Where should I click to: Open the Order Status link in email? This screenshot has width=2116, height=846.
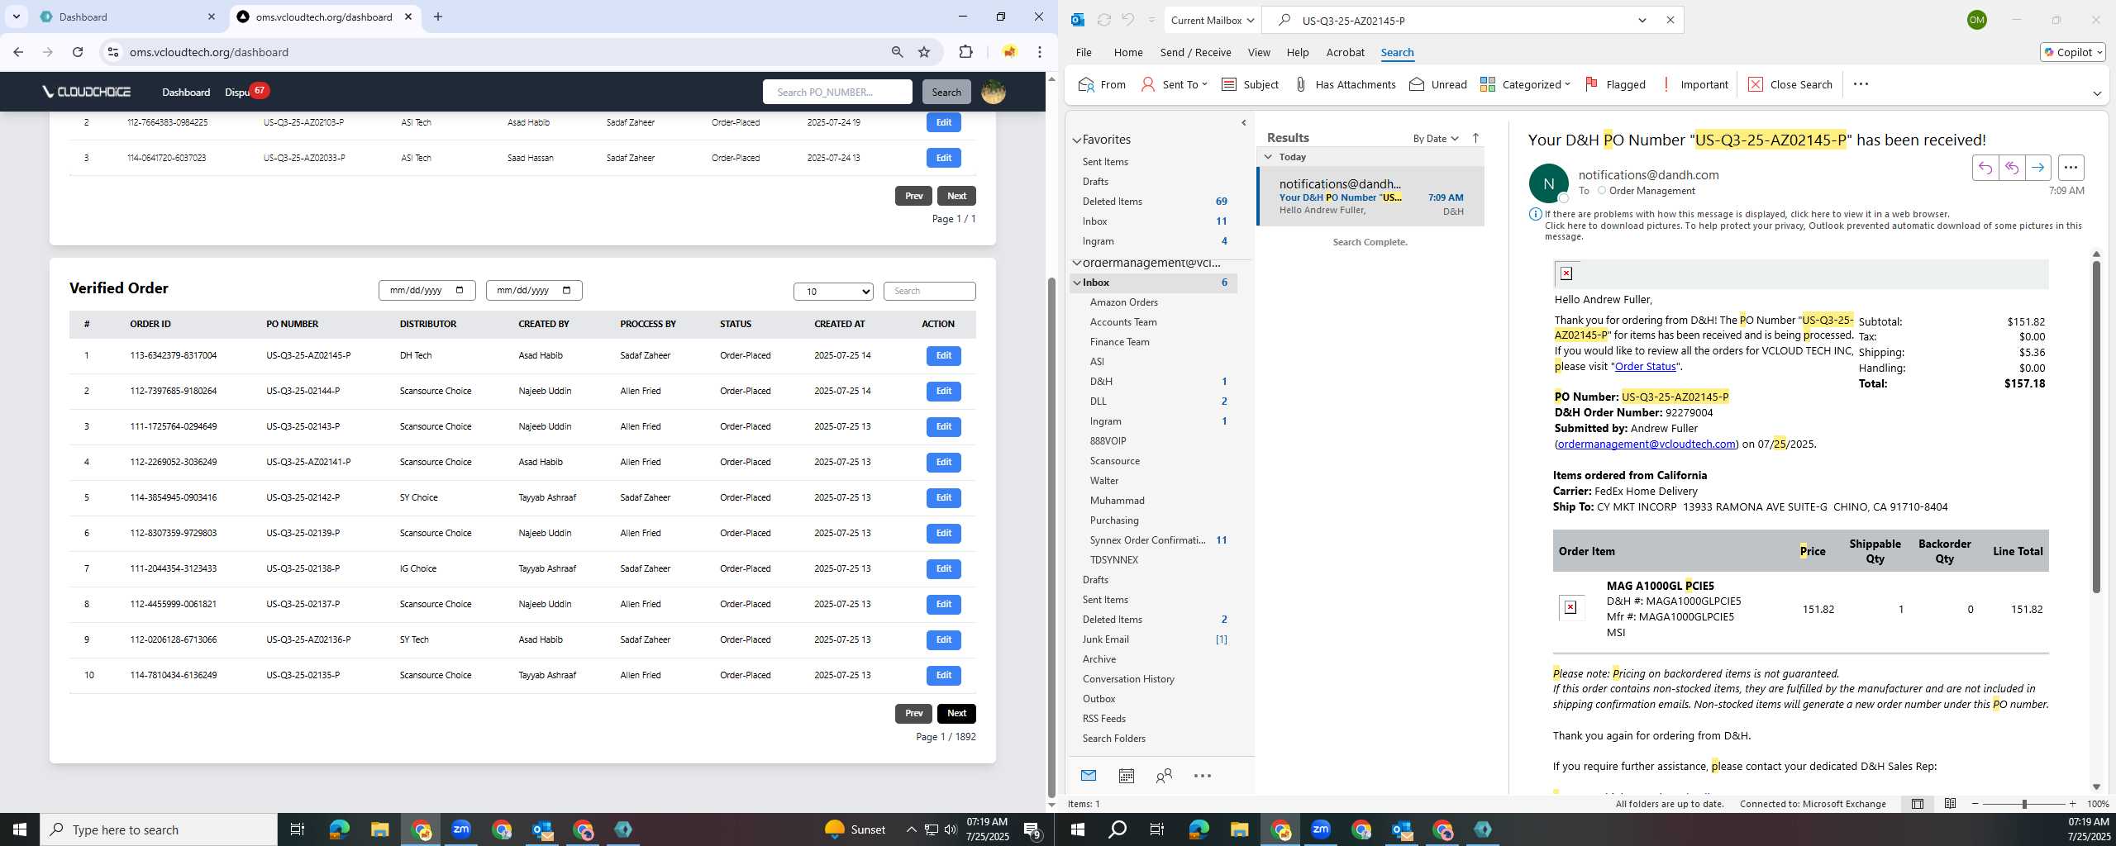pos(1645,367)
